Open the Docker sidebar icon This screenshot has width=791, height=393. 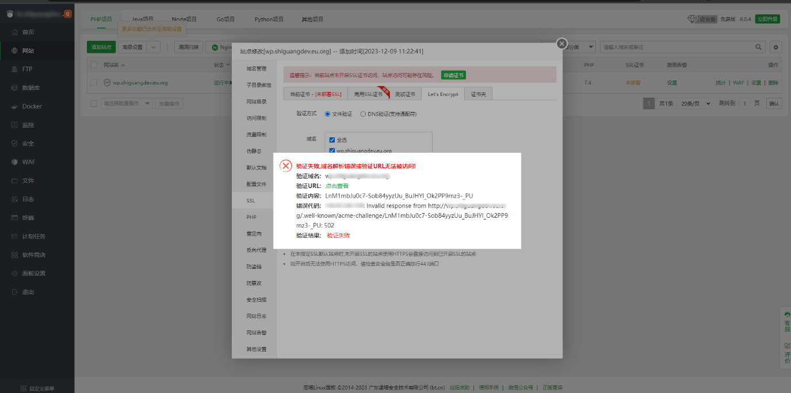pos(16,106)
